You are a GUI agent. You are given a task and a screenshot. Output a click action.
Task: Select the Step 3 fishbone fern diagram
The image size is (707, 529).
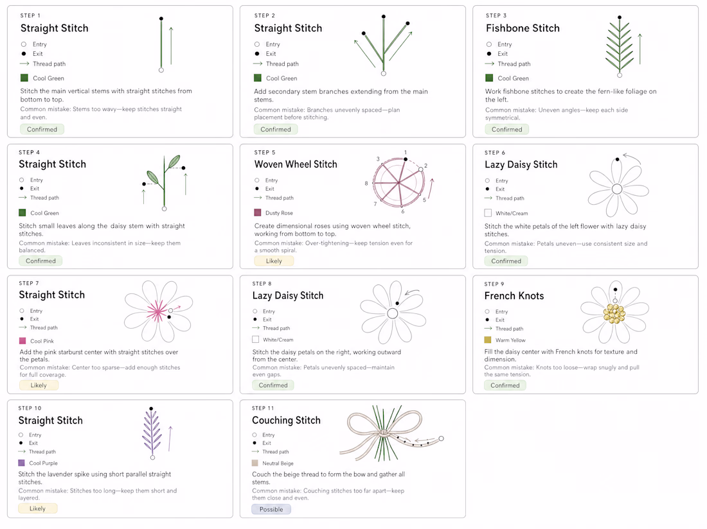[x=623, y=46]
